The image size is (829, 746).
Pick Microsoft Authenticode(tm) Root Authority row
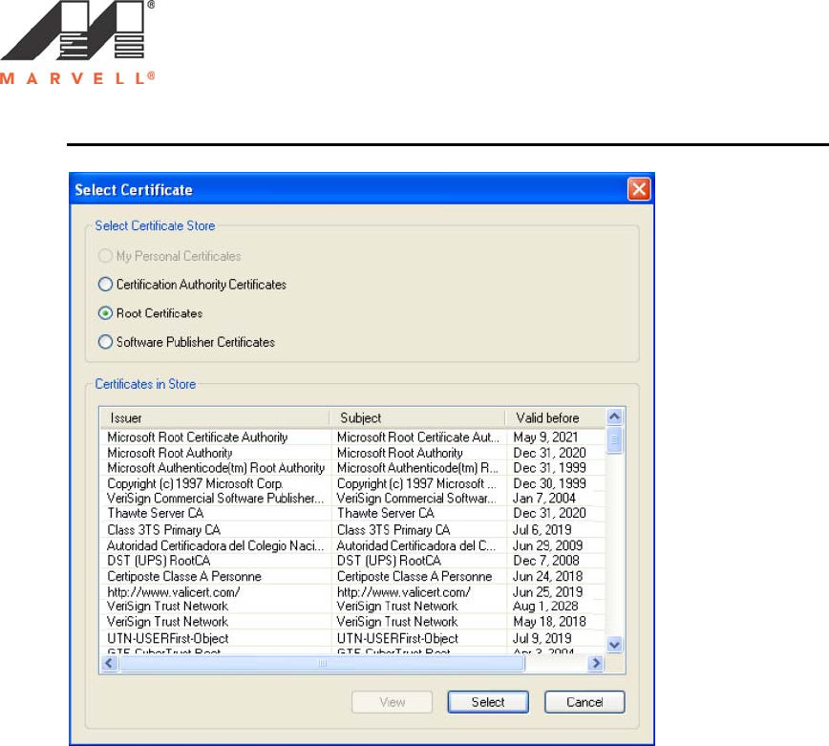point(352,468)
